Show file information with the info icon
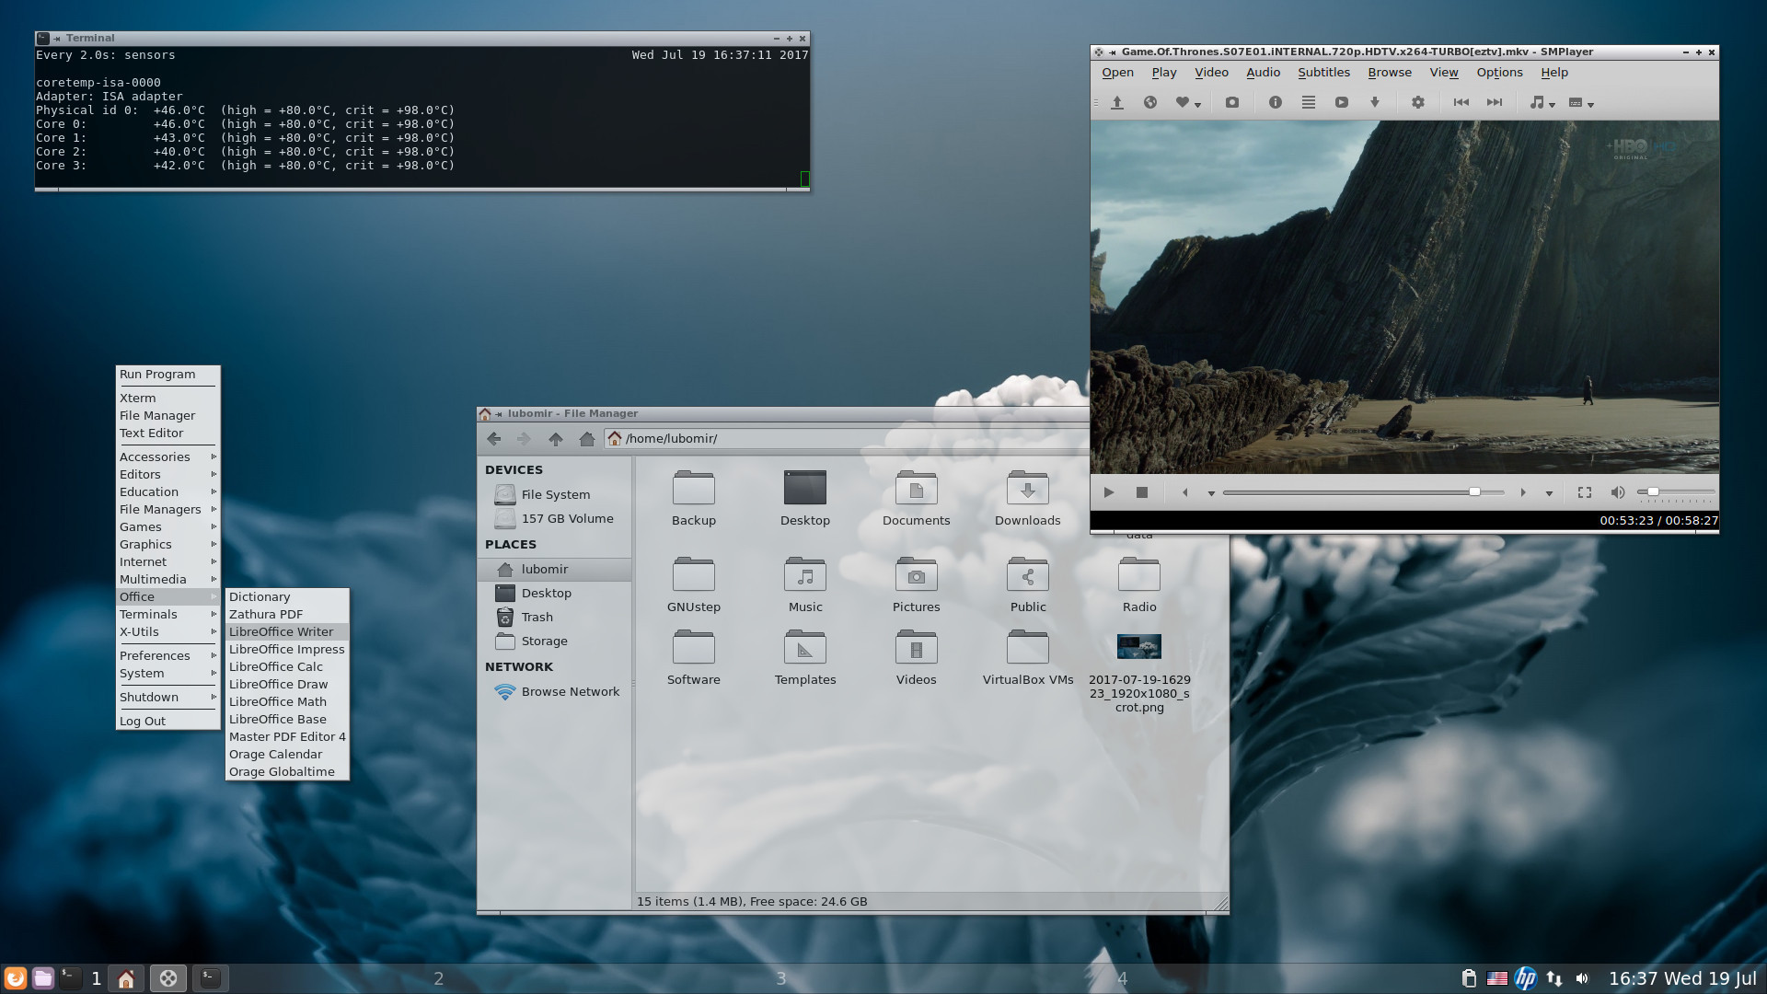This screenshot has width=1767, height=994. 1276,103
